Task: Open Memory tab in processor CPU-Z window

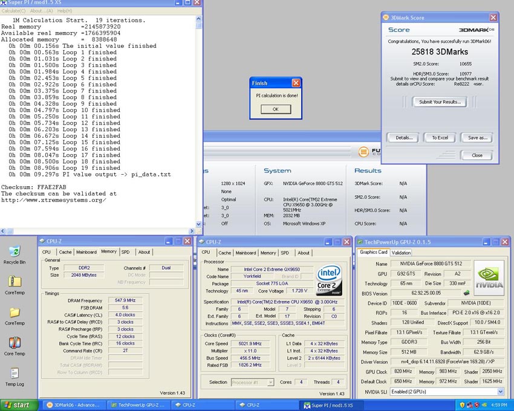Action: [x=268, y=253]
